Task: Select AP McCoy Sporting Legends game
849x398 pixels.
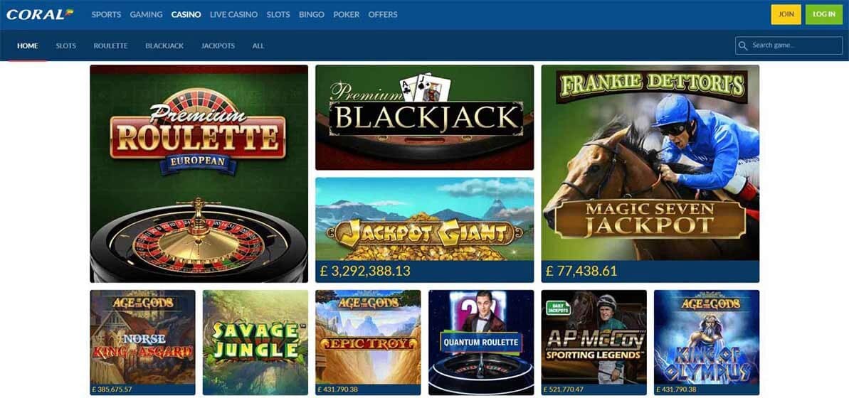Action: tap(594, 343)
